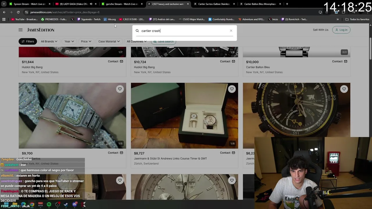Open the C.R.O X DUKI bookmark

coord(132,19)
